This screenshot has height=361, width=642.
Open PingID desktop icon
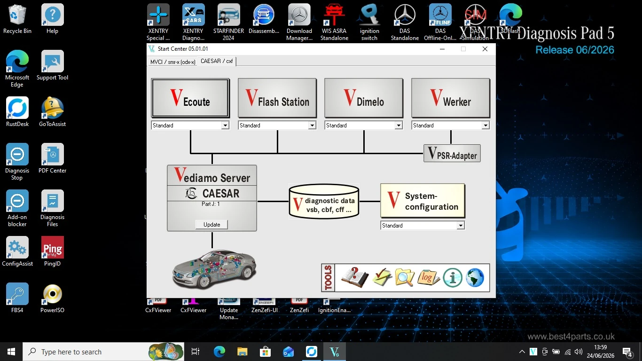tap(53, 252)
